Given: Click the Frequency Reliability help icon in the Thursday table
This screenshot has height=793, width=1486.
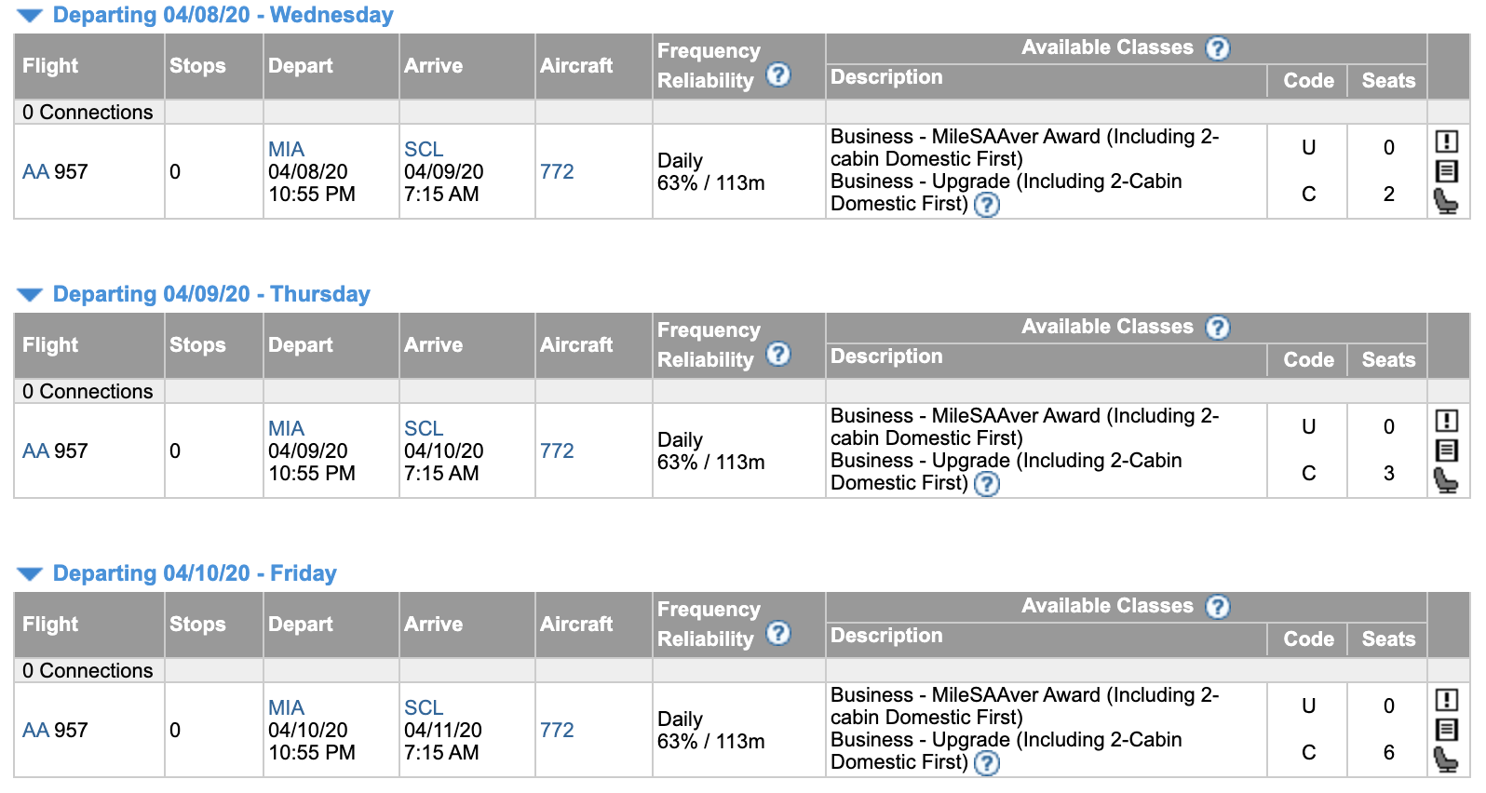Looking at the screenshot, I should pyautogui.click(x=778, y=354).
